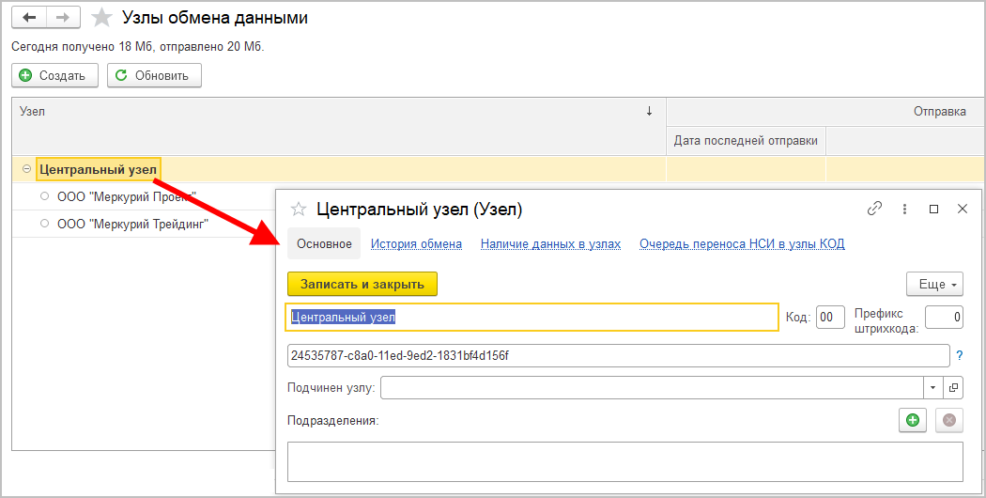Open the Еще dropdown menu
The image size is (986, 498).
pos(934,284)
